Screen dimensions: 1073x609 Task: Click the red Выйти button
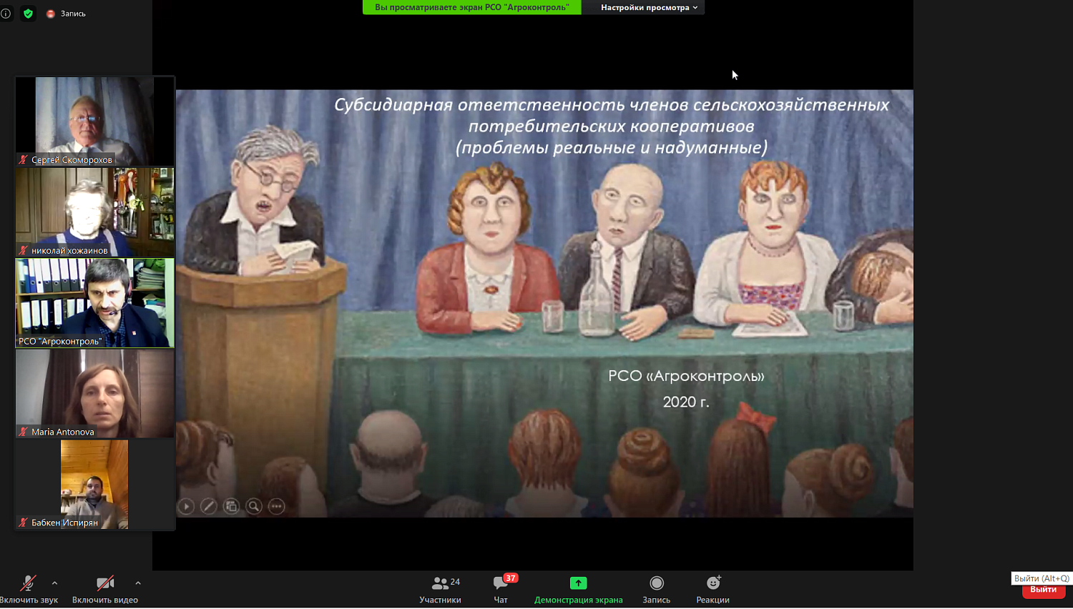(x=1044, y=590)
